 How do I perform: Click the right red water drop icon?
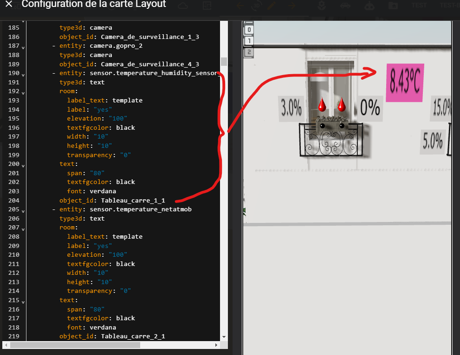pyautogui.click(x=342, y=105)
